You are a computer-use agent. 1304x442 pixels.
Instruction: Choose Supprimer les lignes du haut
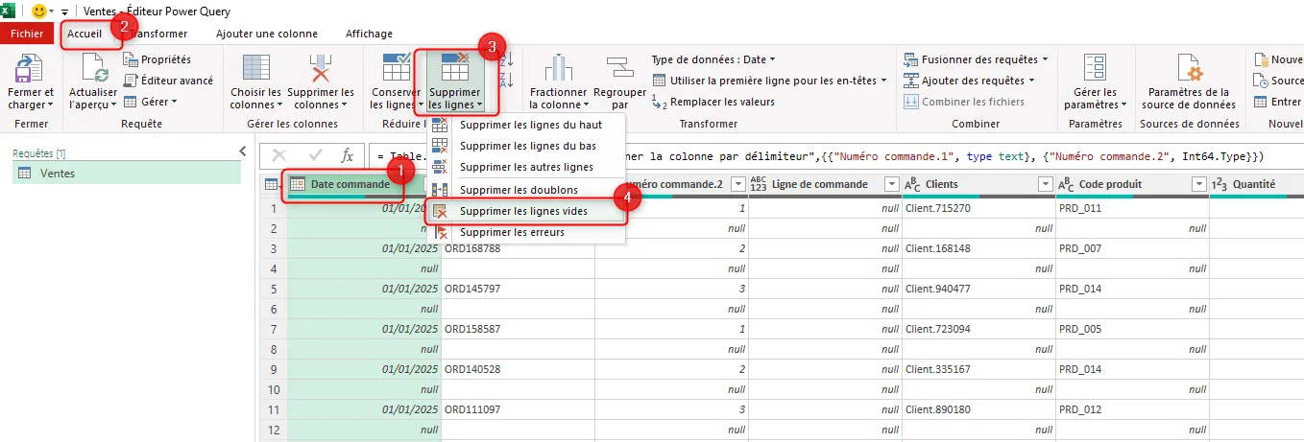point(526,125)
